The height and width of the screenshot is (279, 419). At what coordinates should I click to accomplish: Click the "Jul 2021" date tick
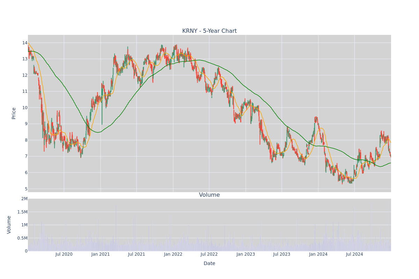(137, 254)
